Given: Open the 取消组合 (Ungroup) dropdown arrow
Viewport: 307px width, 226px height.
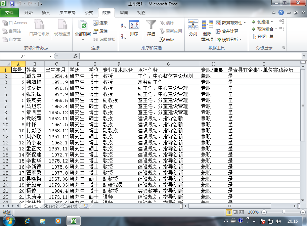Looking at the screenshot, I should (276, 29).
